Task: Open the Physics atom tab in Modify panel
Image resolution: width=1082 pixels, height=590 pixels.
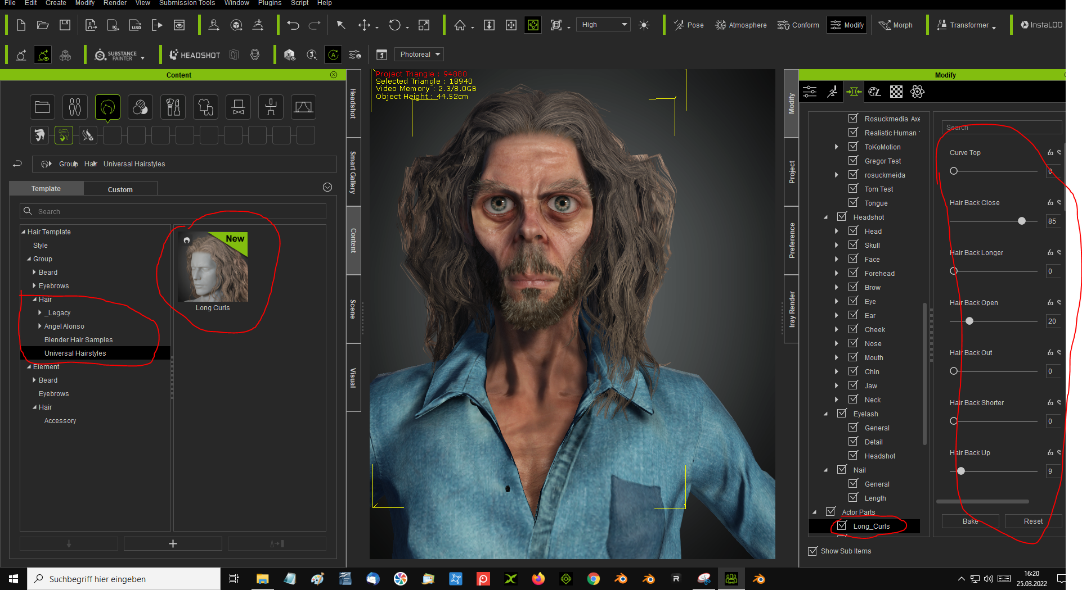Action: pyautogui.click(x=917, y=92)
